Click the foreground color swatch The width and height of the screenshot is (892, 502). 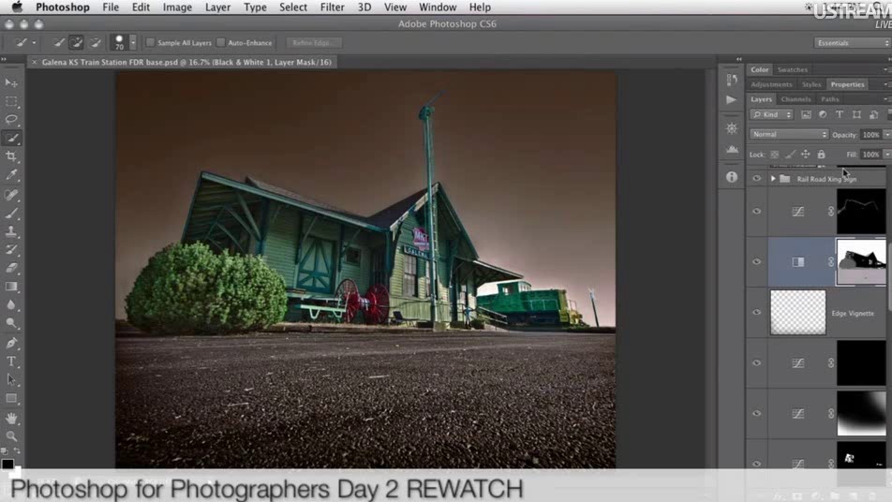pos(7,464)
